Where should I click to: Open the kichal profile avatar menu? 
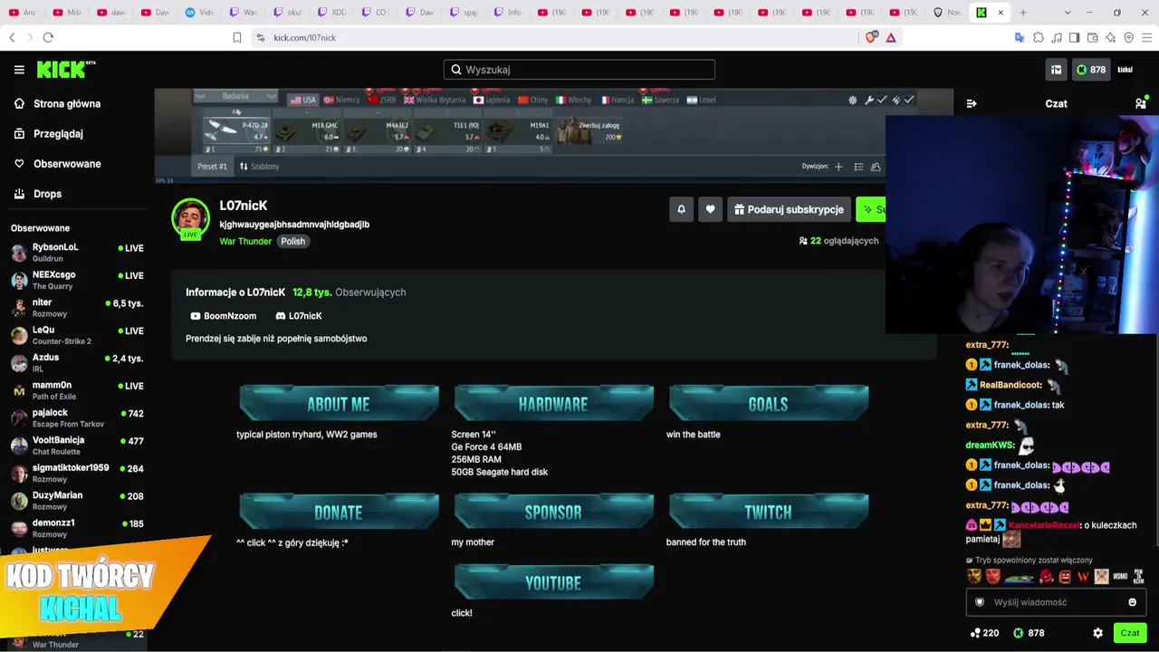click(1125, 70)
